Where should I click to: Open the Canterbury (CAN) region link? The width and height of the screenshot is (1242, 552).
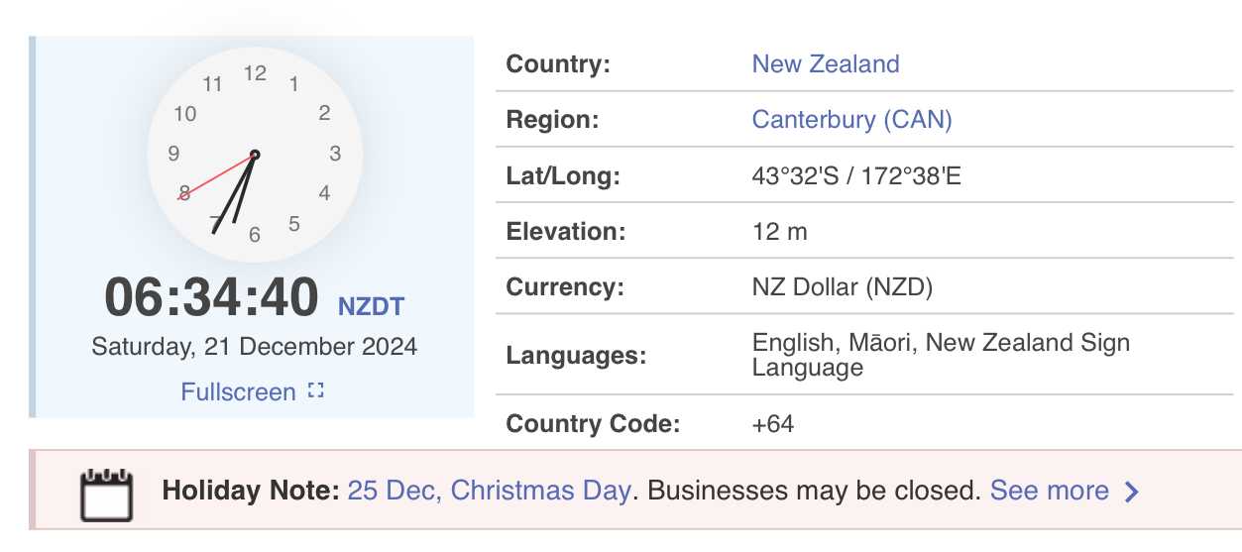tap(851, 120)
